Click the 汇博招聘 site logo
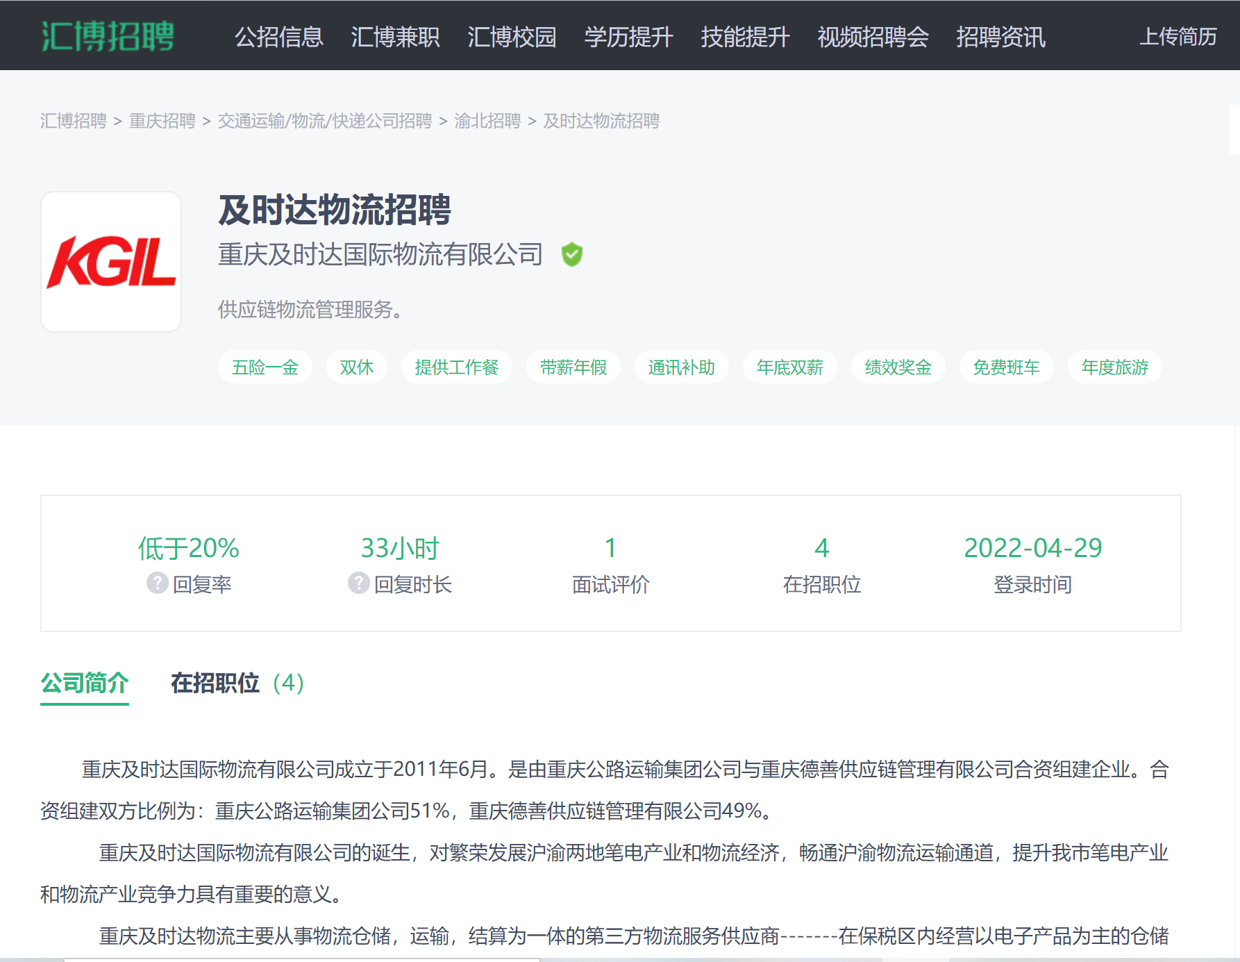 pyautogui.click(x=108, y=36)
